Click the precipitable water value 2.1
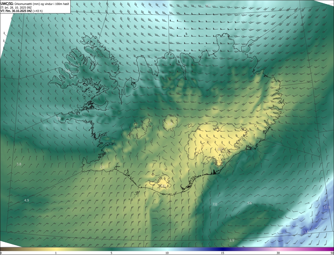The height and width of the screenshot is (255, 334). [x=102, y=167]
